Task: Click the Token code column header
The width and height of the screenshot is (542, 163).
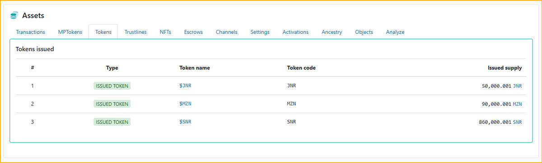Action: [x=301, y=68]
